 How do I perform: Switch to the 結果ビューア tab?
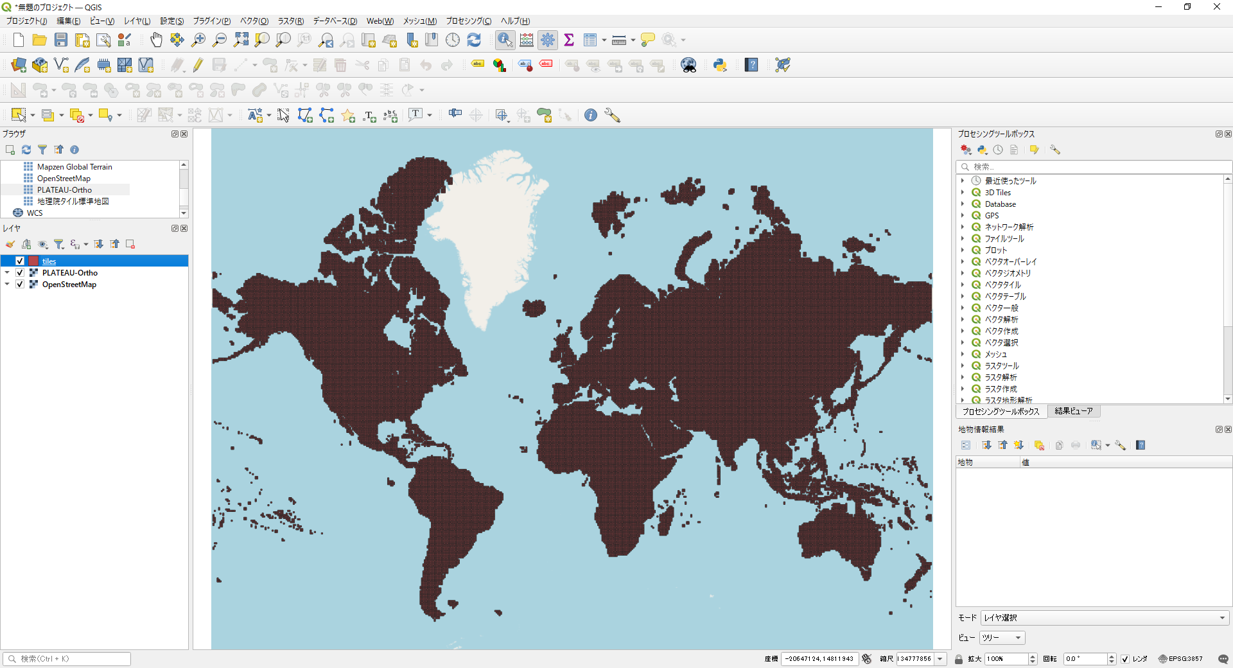(x=1073, y=411)
